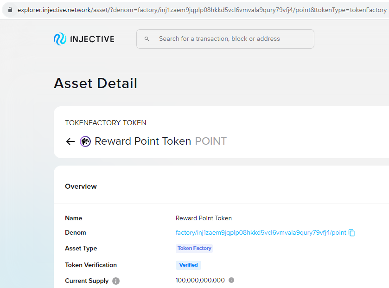Click the TOKENFACTORY TOKEN label
The width and height of the screenshot is (389, 288).
106,123
